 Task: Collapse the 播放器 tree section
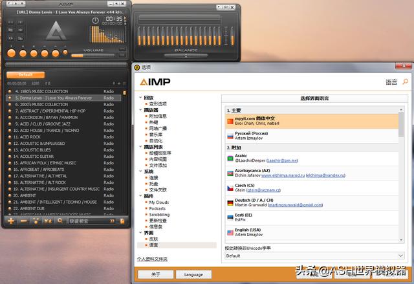click(x=140, y=110)
